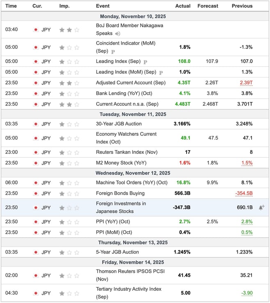Image resolution: width=270 pixels, height=303 pixels.
Task: Click the speaker icon beside Nakagawa Speaks
Action: point(118,34)
